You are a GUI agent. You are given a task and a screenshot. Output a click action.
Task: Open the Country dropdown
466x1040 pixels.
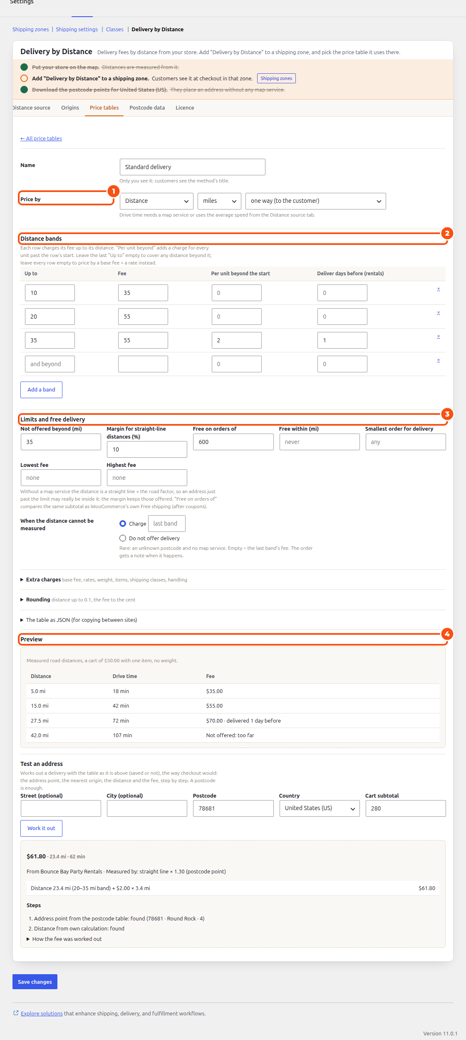[x=320, y=808]
